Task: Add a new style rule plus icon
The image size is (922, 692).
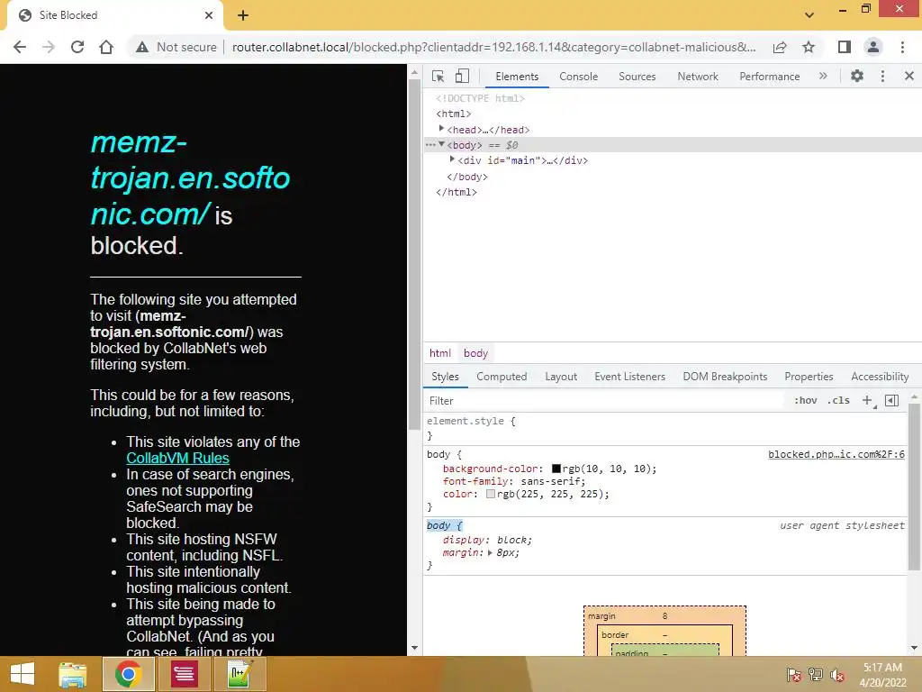Action: pyautogui.click(x=868, y=401)
